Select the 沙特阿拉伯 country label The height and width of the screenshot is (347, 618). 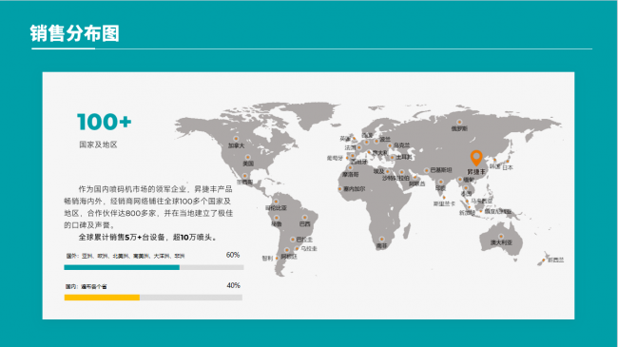point(396,178)
